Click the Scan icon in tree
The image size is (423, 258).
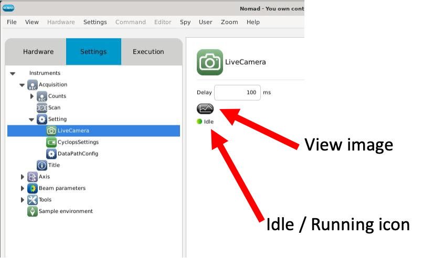click(x=41, y=107)
